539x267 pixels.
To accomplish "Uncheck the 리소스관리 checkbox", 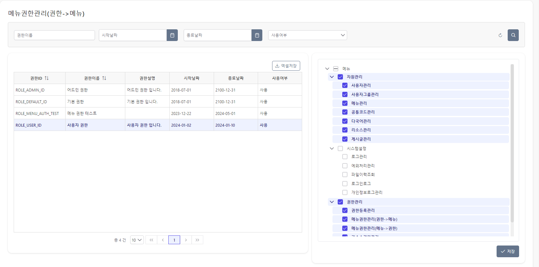I will point(345,130).
